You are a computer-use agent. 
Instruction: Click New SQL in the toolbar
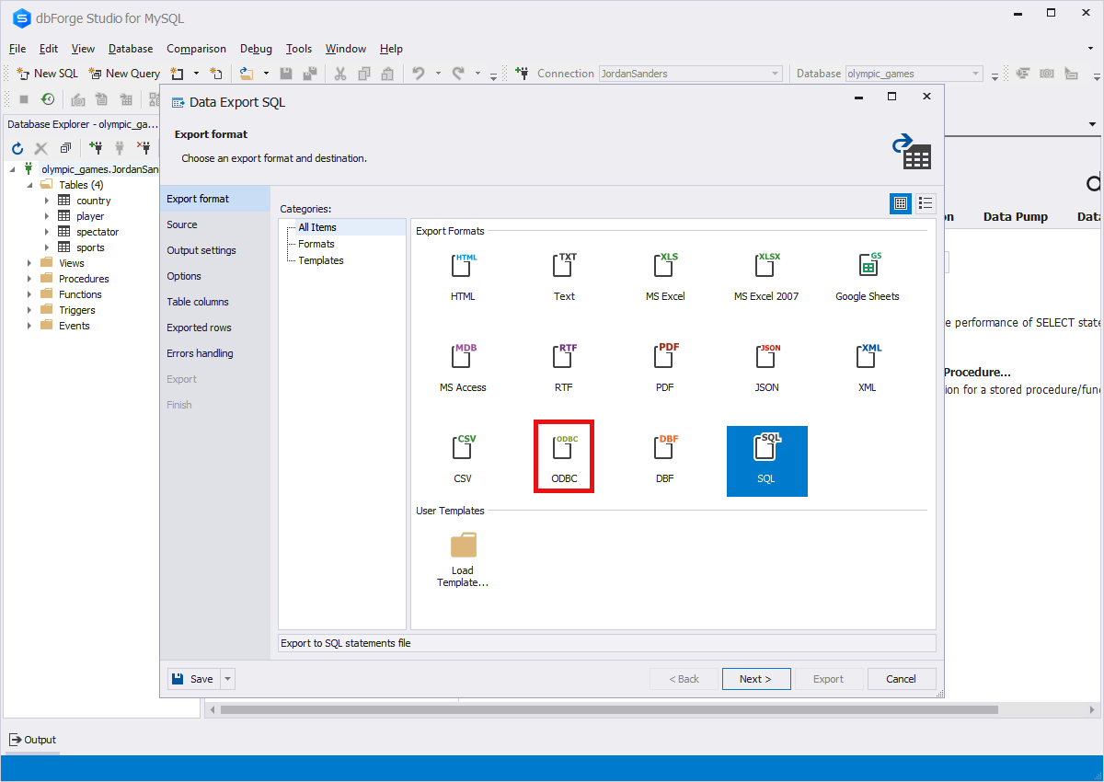[48, 74]
